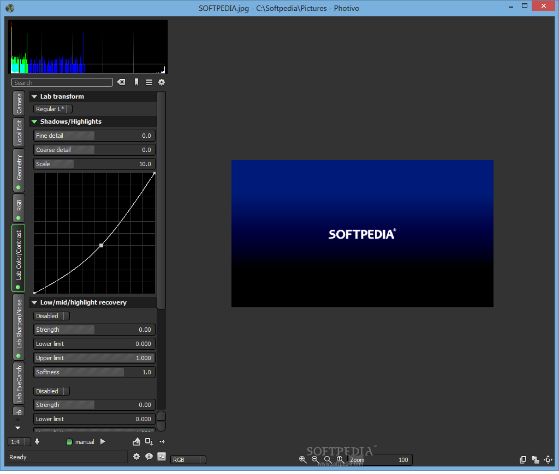Click the Coarse detail slider
The image size is (559, 474).
pyautogui.click(x=94, y=150)
